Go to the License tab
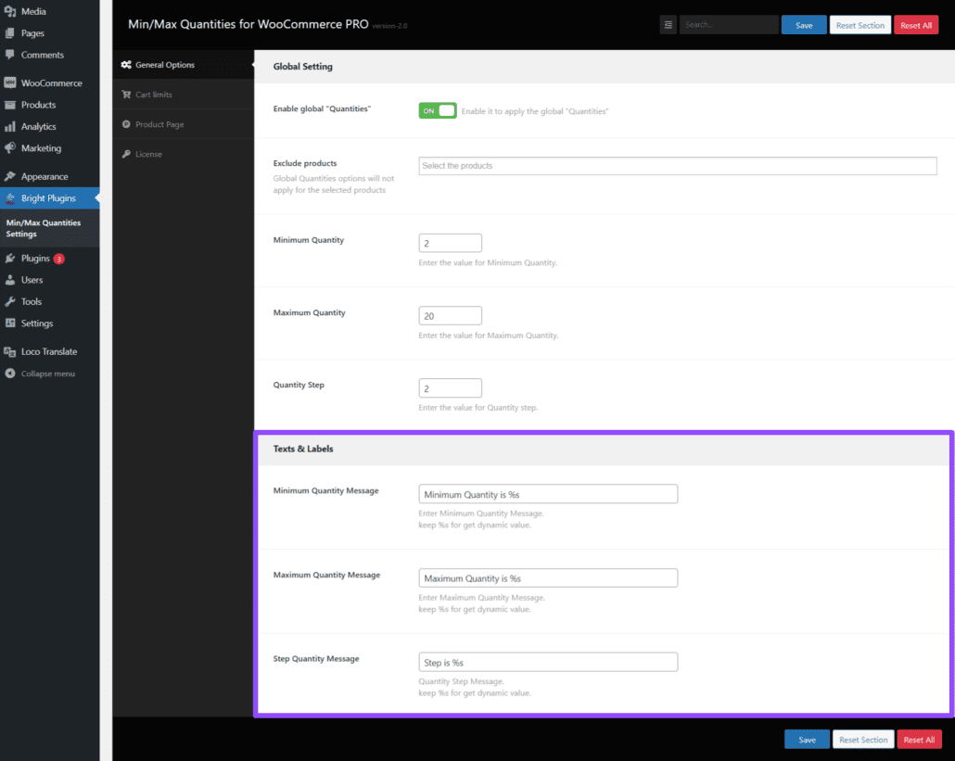 point(148,154)
